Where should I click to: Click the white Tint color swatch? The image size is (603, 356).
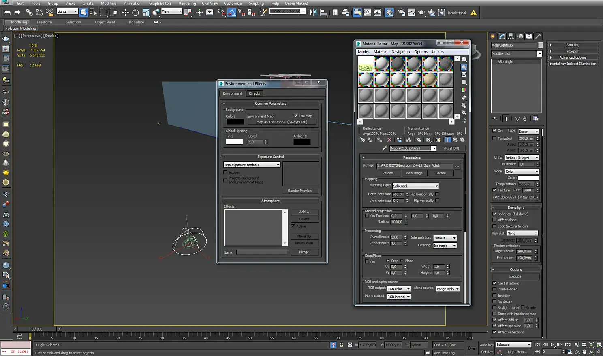(x=234, y=142)
